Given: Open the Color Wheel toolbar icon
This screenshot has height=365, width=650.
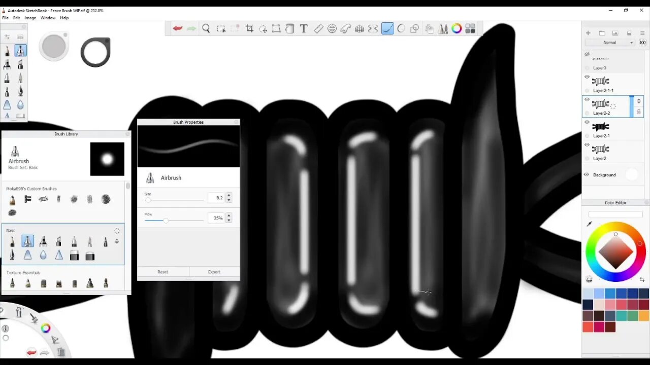Looking at the screenshot, I should [457, 29].
